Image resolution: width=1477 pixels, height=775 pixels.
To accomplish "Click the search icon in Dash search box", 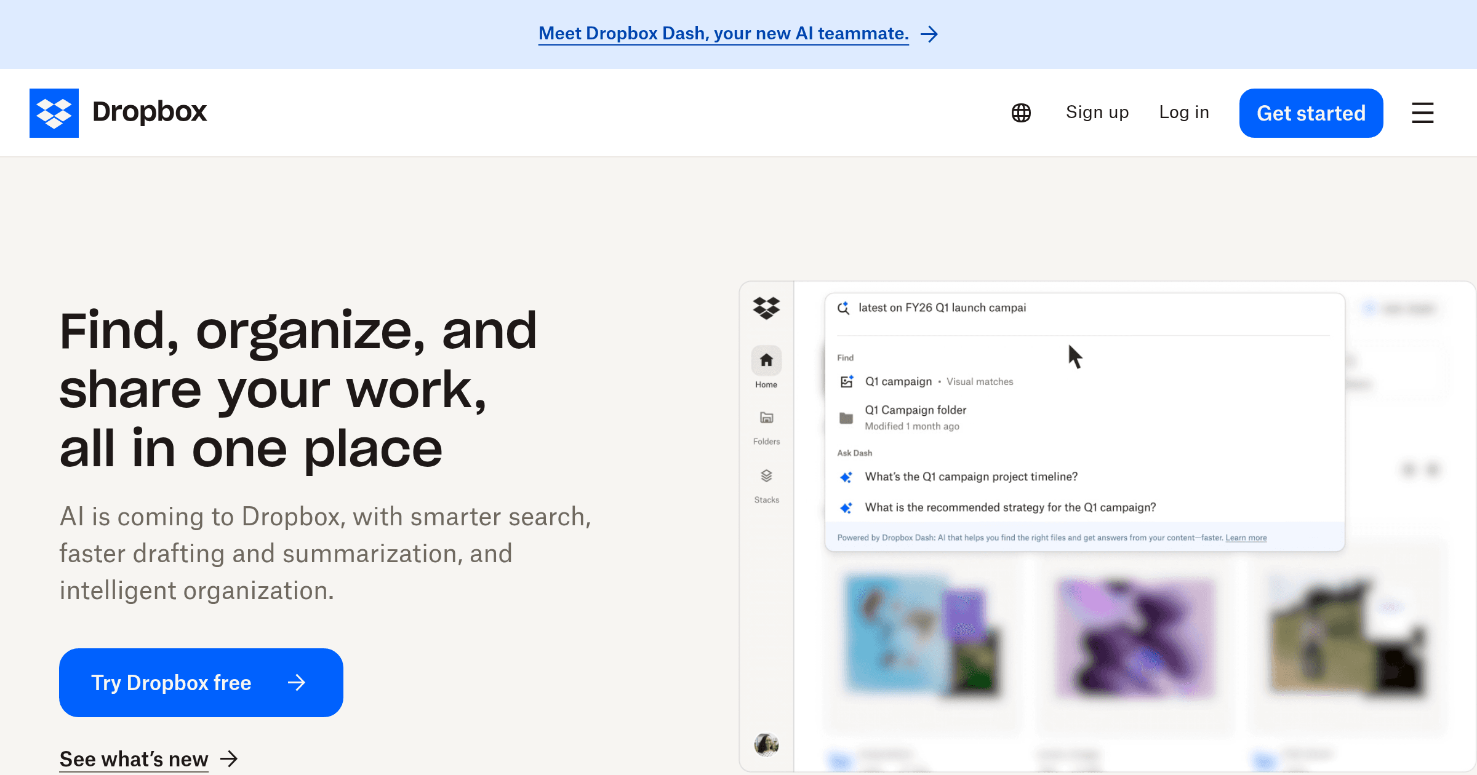I will 844,308.
